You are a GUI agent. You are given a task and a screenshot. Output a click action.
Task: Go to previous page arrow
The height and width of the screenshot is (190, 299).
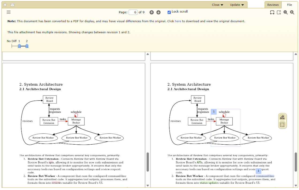152,12
